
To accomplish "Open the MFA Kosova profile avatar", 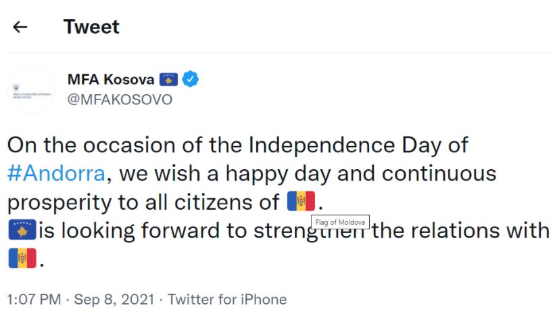I will 31,90.
